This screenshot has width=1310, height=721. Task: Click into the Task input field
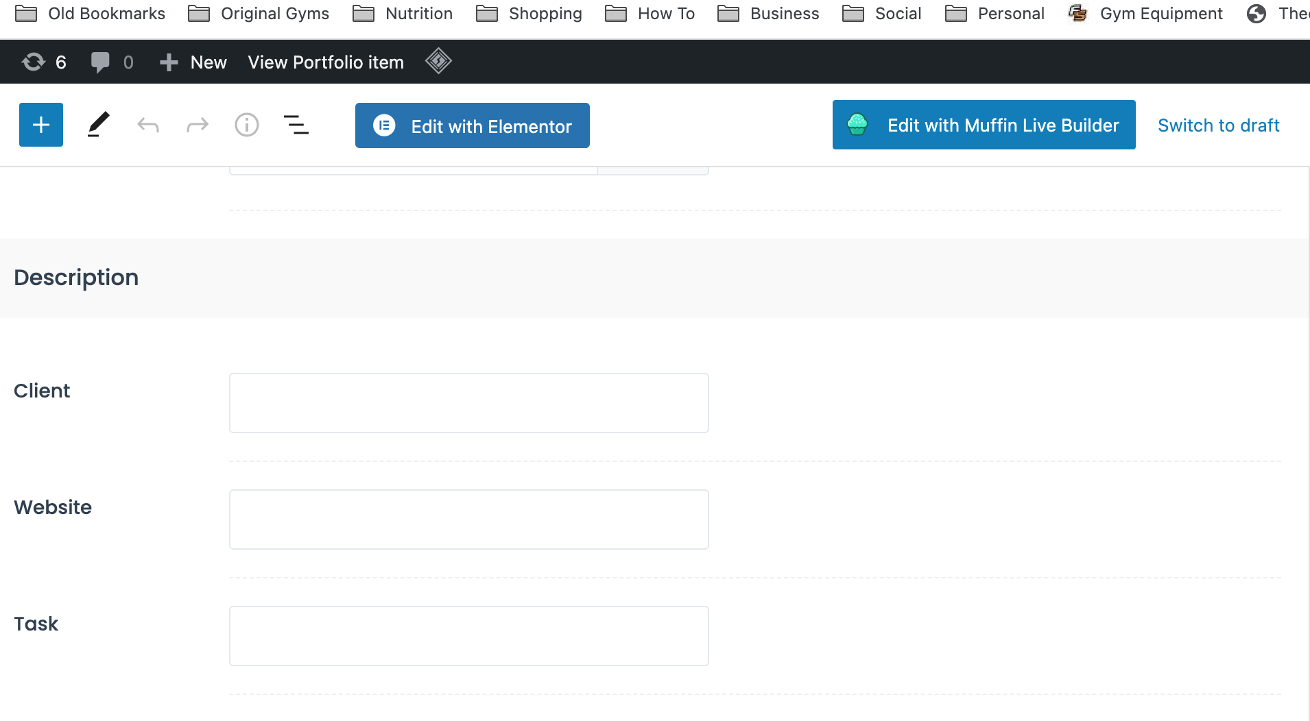click(469, 636)
